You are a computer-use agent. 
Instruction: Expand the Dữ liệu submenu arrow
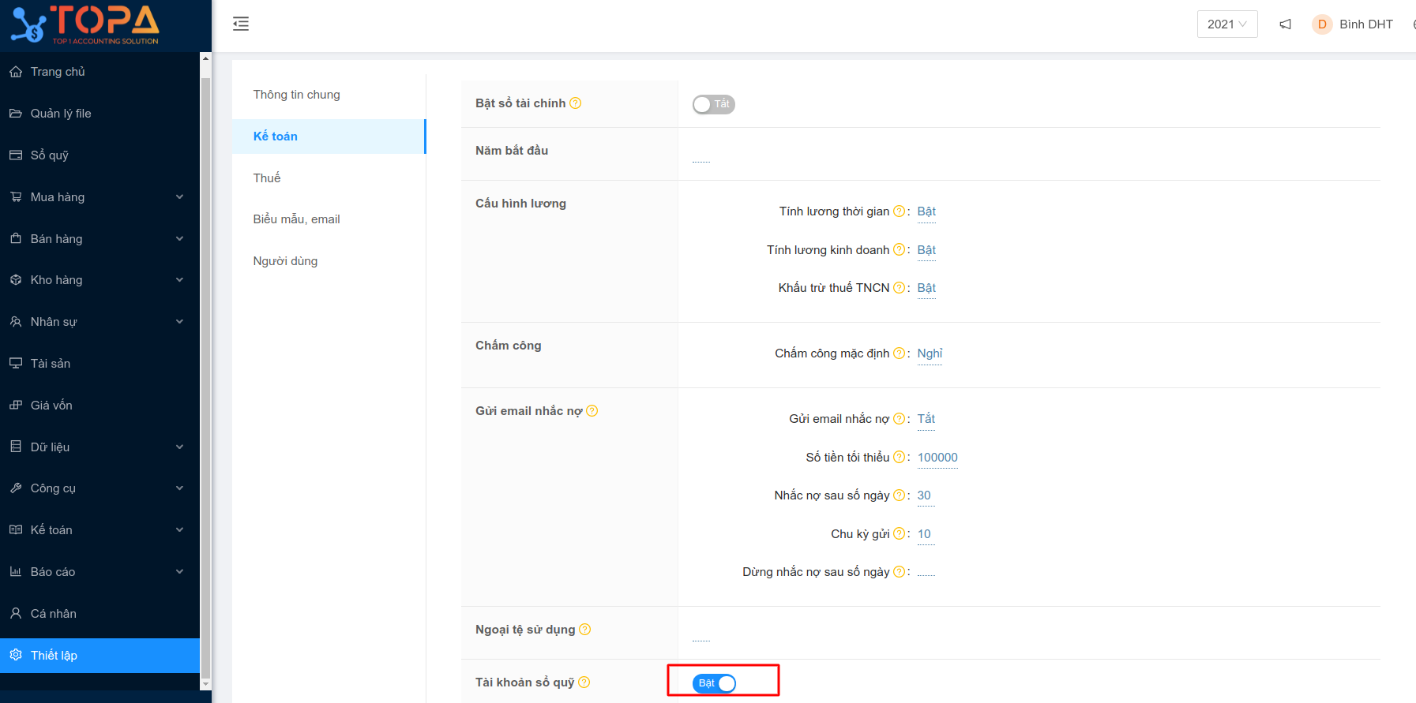(x=180, y=447)
